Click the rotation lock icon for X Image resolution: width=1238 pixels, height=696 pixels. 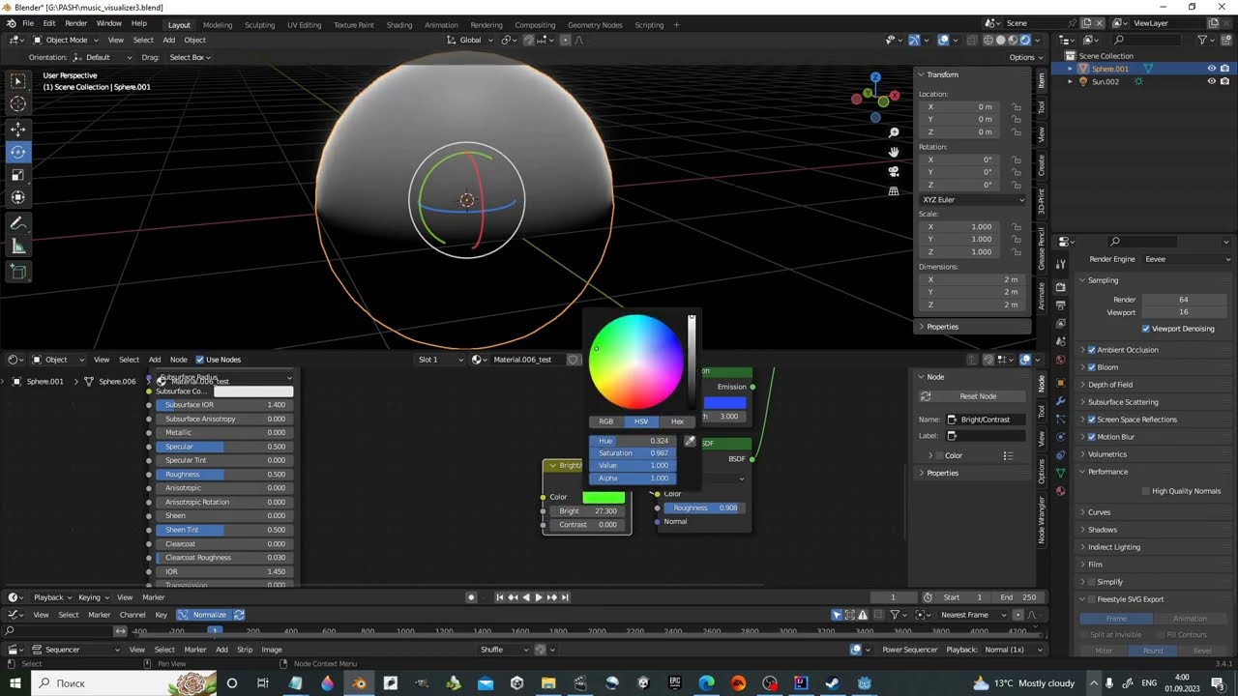point(1017,159)
